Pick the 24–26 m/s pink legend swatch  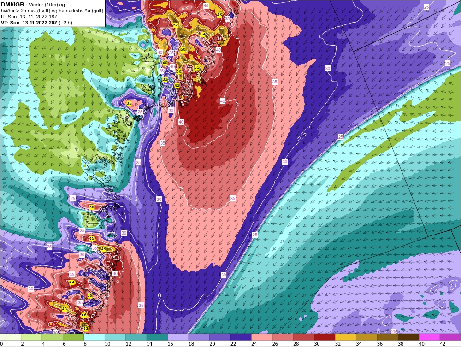pos(262,337)
